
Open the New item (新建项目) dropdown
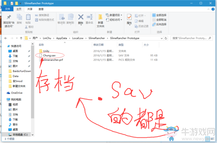point(114,15)
